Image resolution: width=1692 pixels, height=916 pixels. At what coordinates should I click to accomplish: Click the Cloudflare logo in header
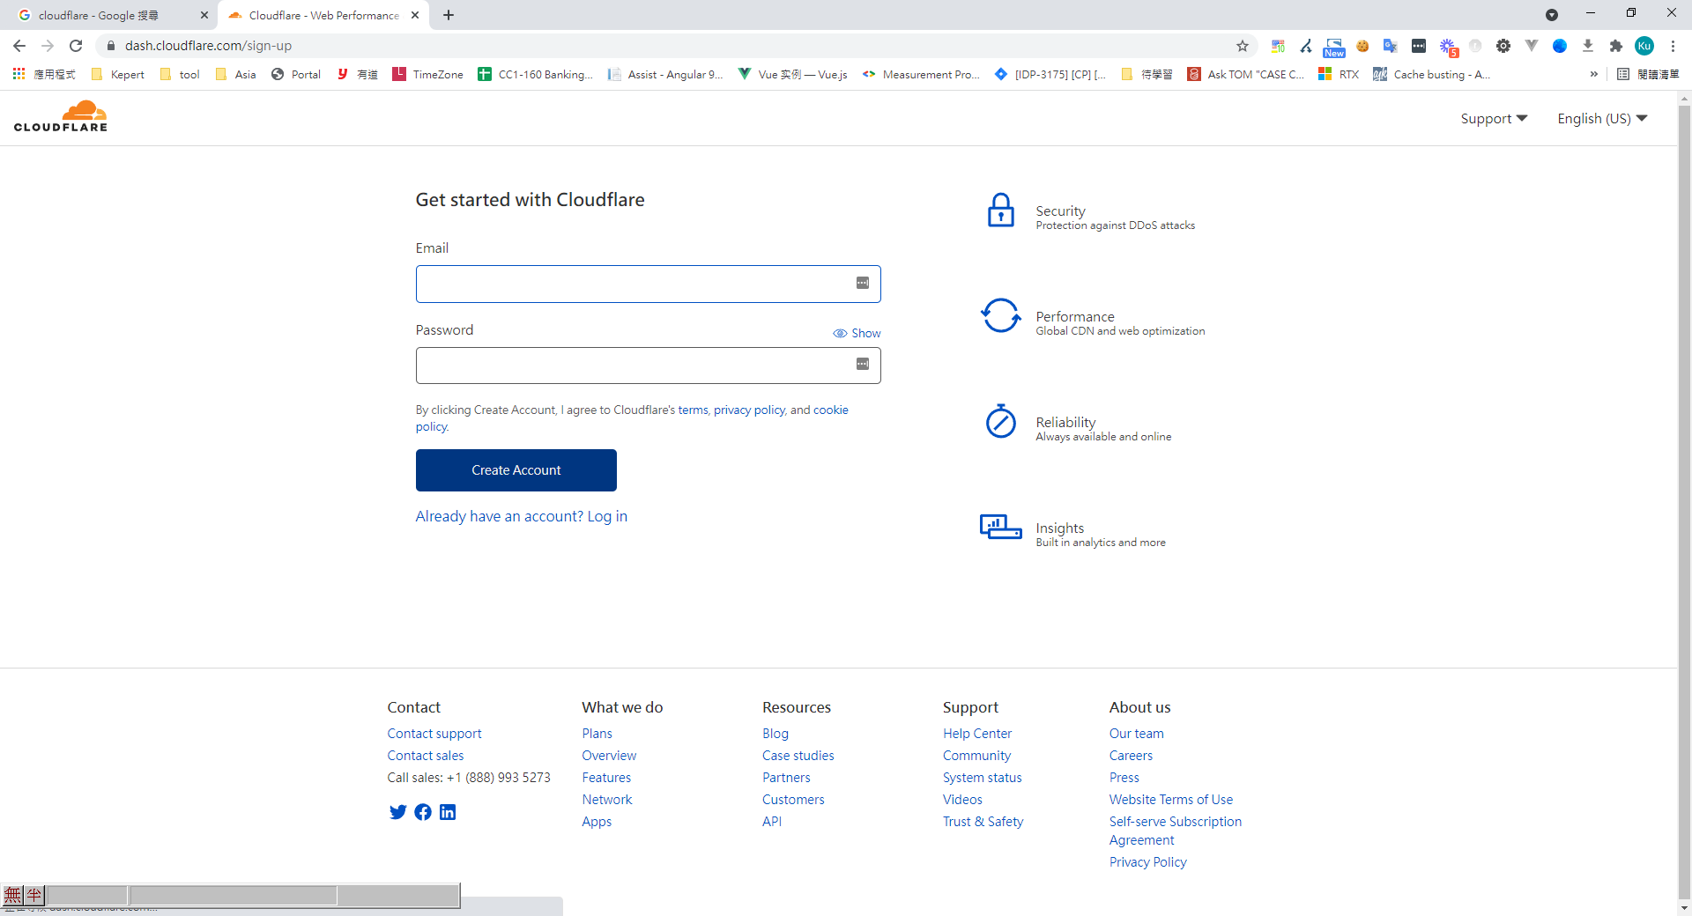coord(61,116)
